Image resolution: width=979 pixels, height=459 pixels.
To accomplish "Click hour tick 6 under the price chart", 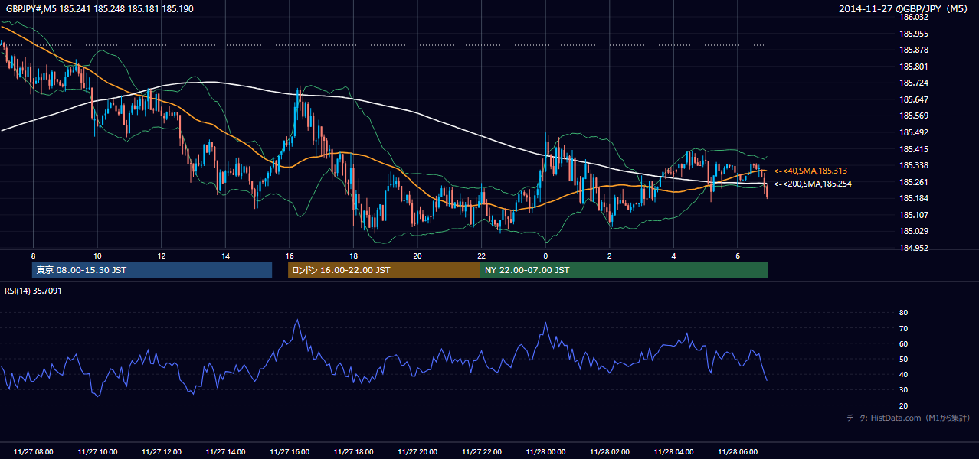I will pyautogui.click(x=737, y=255).
